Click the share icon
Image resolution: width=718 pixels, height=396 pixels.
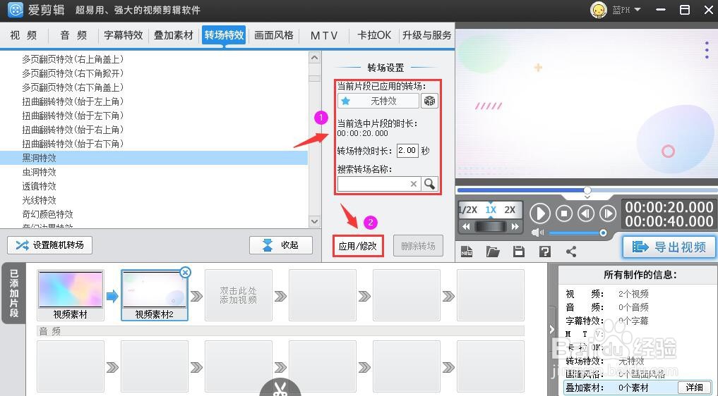point(571,251)
